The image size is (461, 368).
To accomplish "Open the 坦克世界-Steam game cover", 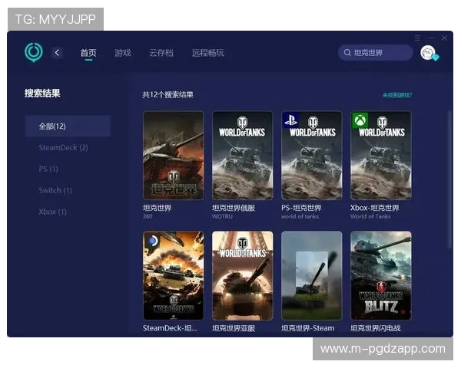I will (312, 275).
